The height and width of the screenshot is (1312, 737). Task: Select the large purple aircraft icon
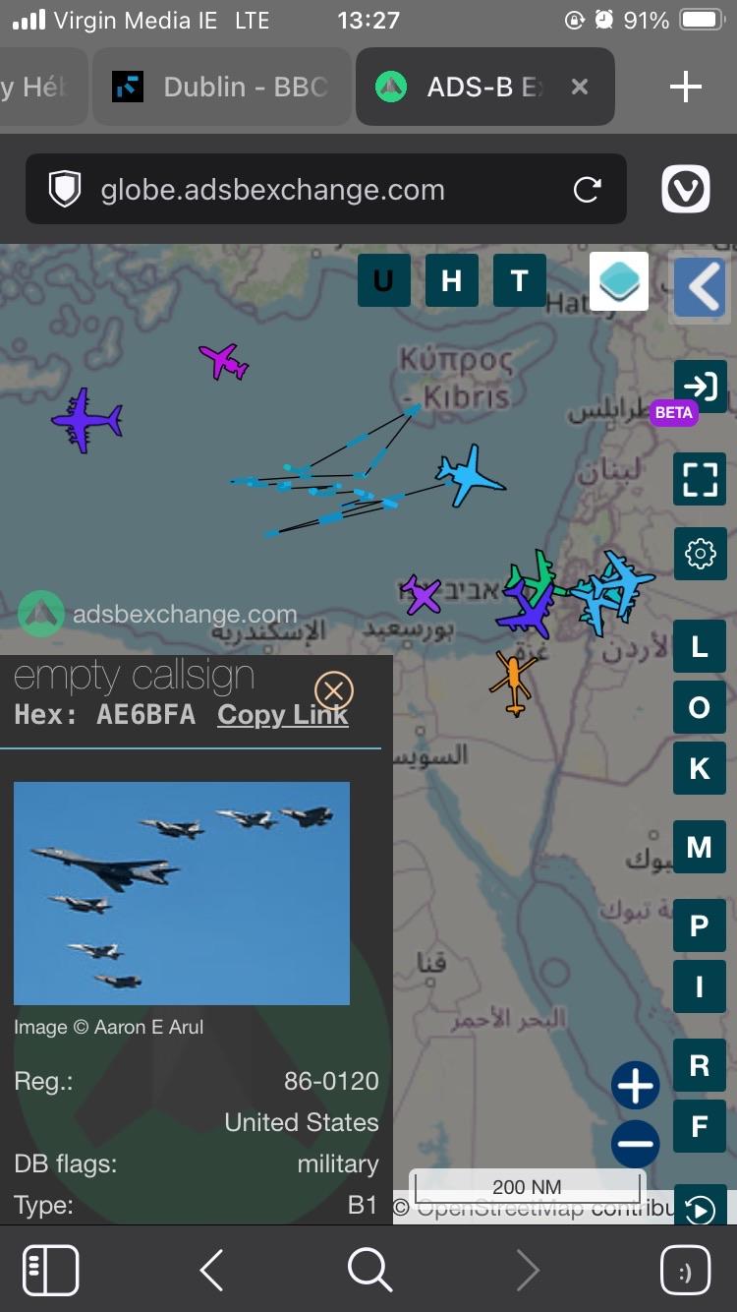tap(86, 420)
